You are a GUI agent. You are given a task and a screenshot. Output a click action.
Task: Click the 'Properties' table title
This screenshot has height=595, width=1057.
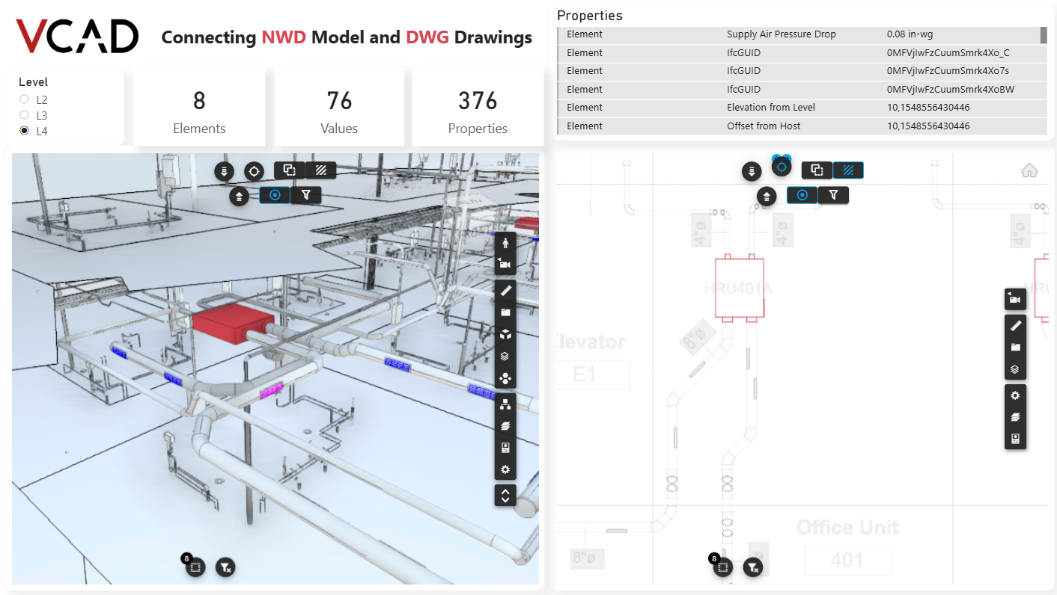[590, 16]
